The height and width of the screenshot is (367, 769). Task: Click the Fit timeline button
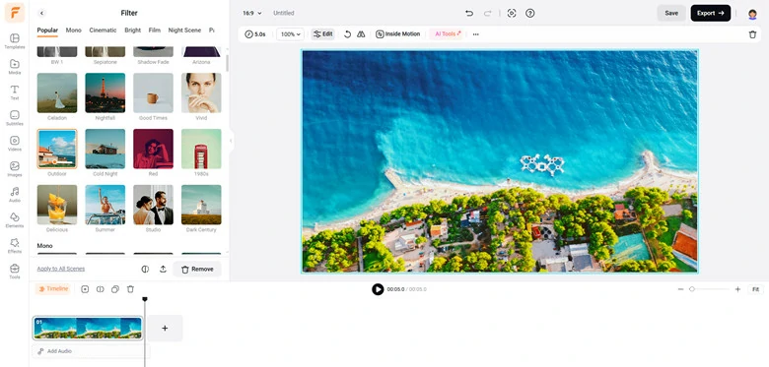(755, 289)
